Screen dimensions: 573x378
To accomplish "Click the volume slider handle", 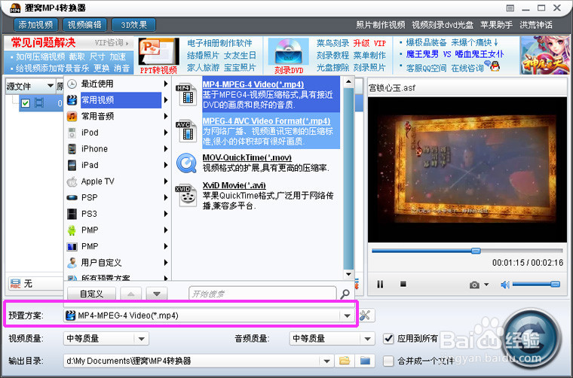I will [x=555, y=284].
